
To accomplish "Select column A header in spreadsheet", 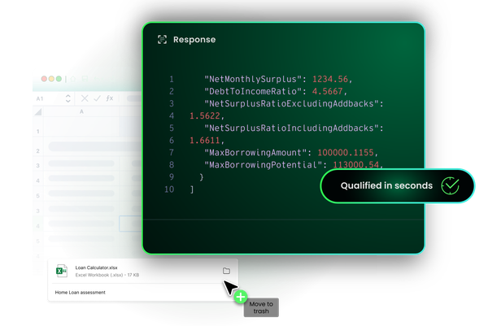I will click(81, 111).
